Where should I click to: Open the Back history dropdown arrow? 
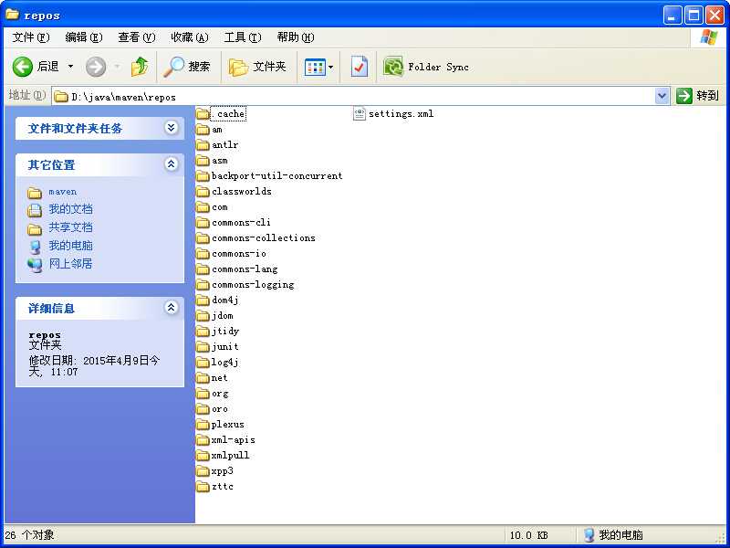pyautogui.click(x=71, y=67)
